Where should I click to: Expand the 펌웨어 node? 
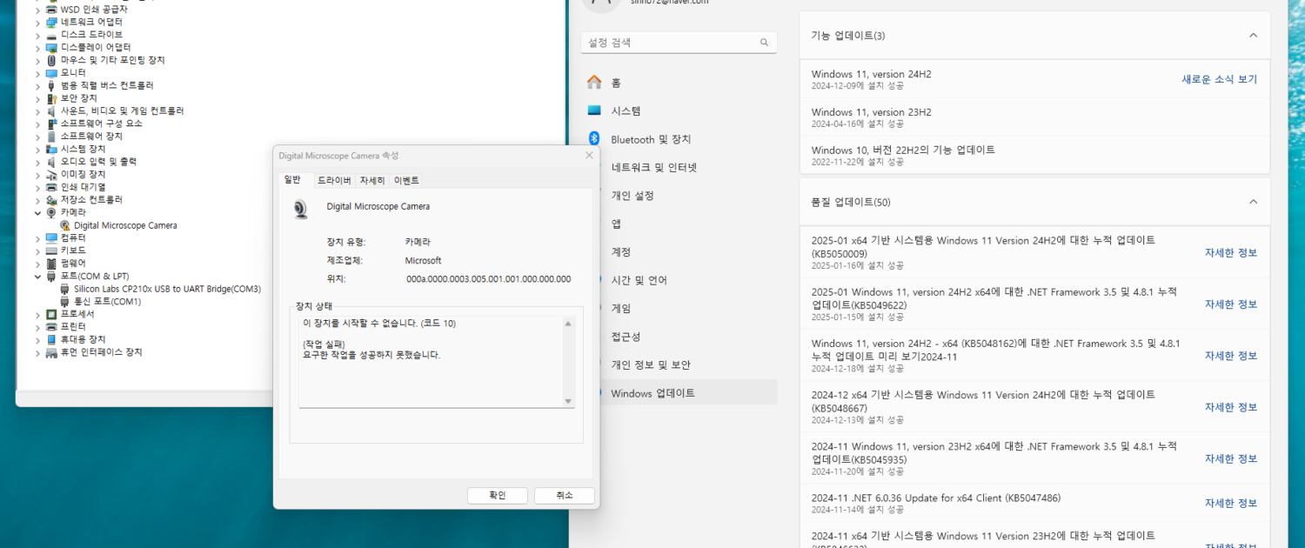pyautogui.click(x=37, y=263)
